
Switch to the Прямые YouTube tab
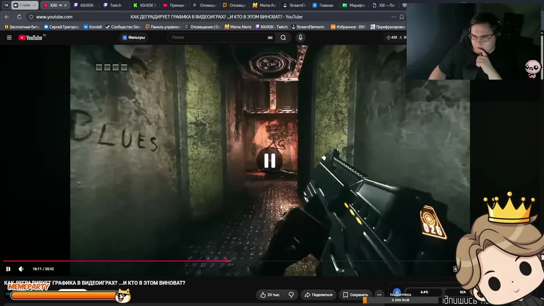click(174, 6)
